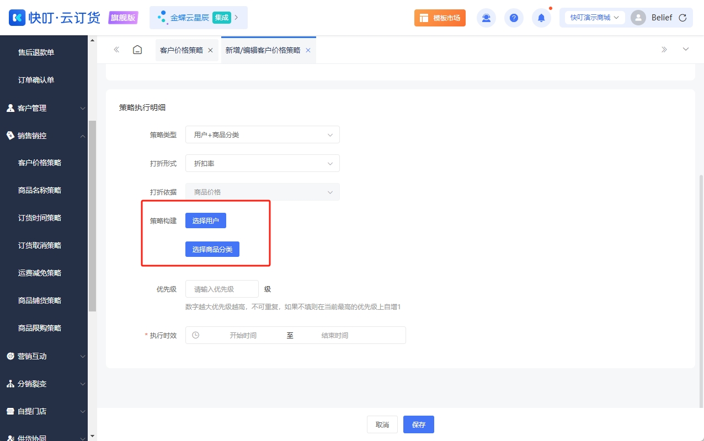Click the 取消 button
Viewport: 704px width, 441px height.
(x=382, y=425)
